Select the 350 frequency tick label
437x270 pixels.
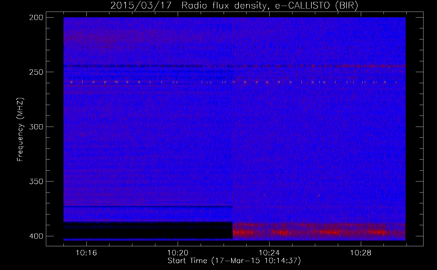[x=36, y=181]
